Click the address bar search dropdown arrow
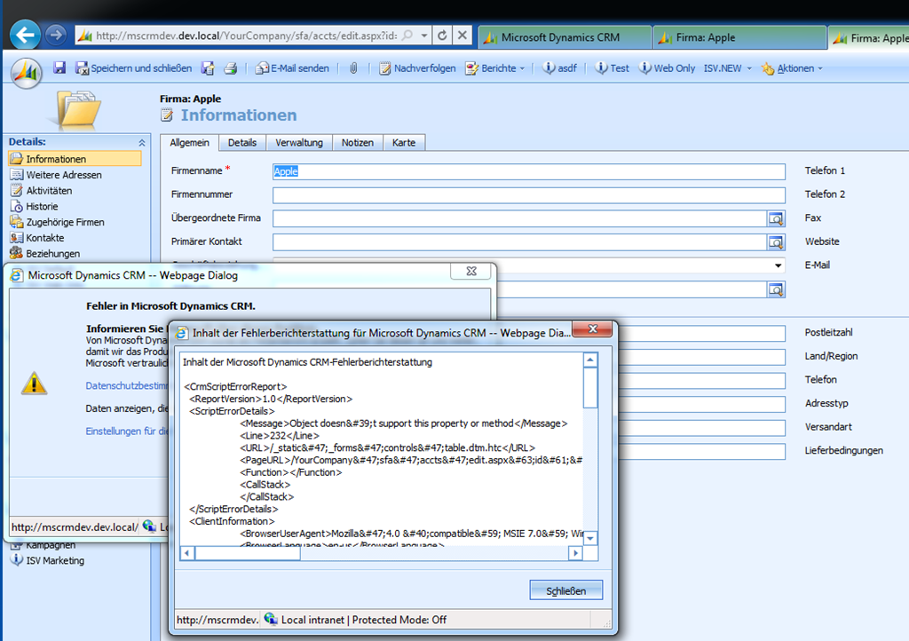The height and width of the screenshot is (641, 909). (x=424, y=36)
